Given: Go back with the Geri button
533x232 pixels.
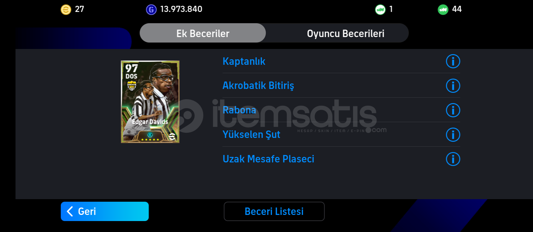Looking at the screenshot, I should 105,211.
